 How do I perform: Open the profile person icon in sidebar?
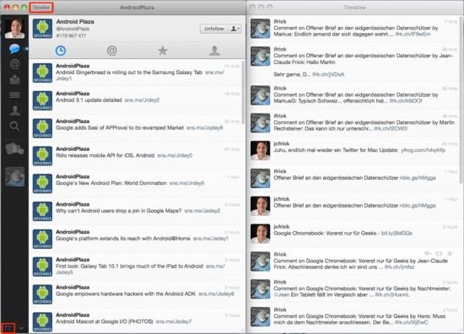click(14, 110)
